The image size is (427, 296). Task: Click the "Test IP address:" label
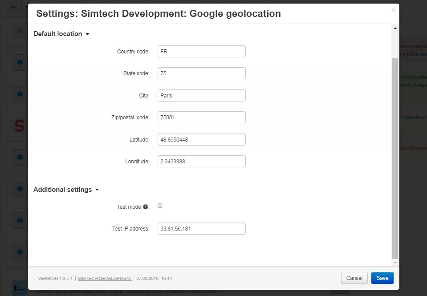(x=131, y=229)
